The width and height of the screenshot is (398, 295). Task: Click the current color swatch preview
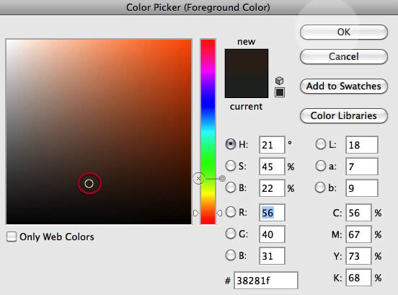(247, 86)
